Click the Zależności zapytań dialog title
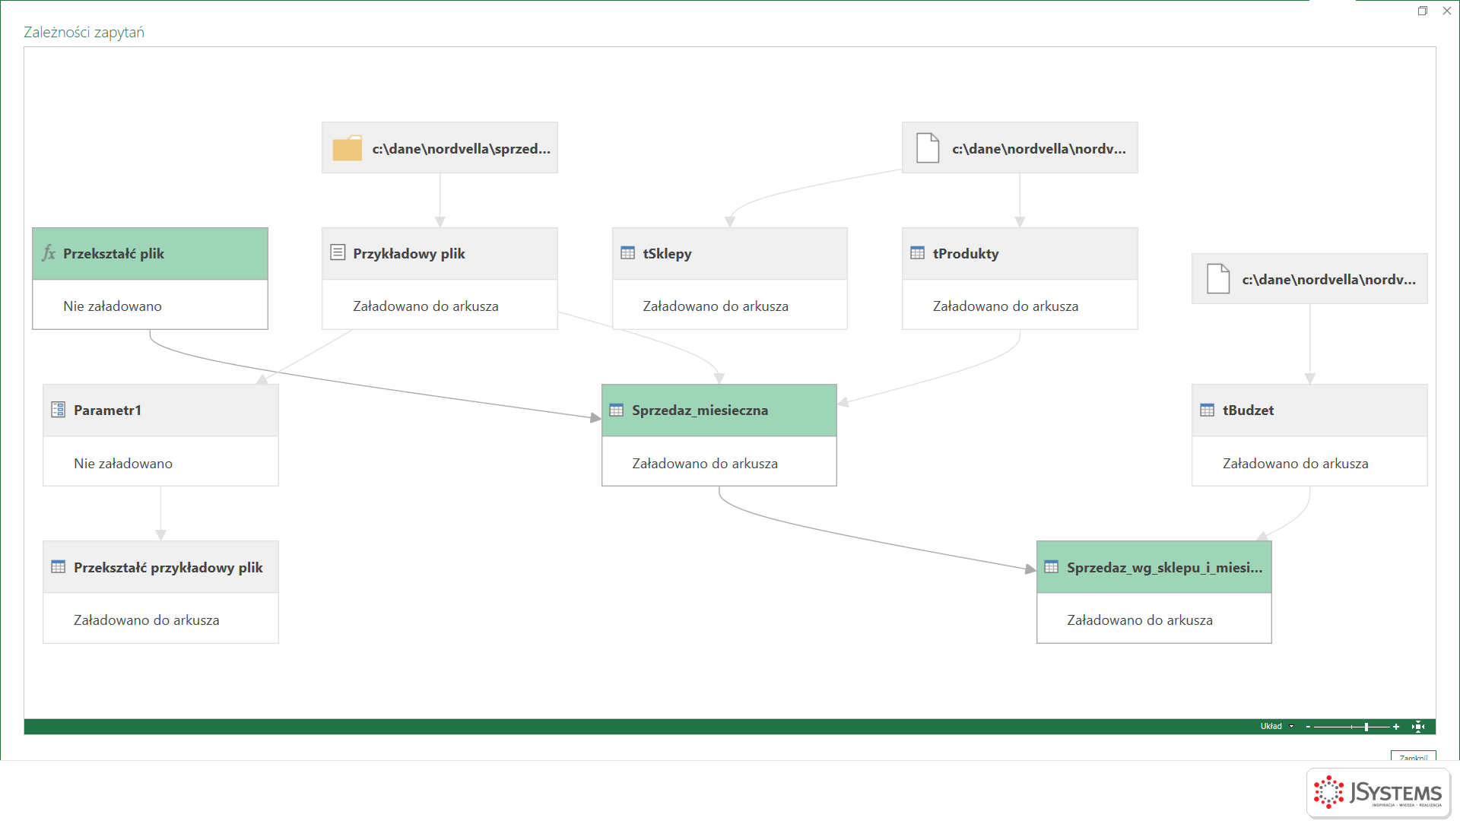 coord(84,33)
